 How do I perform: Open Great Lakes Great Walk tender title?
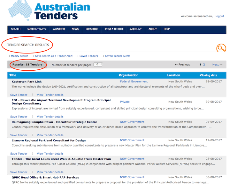point(61,159)
